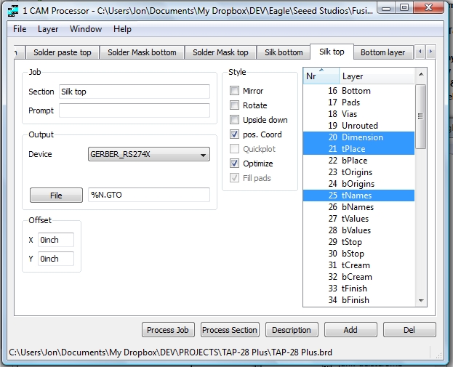Click the Add button
This screenshot has height=367, width=453.
coord(350,330)
